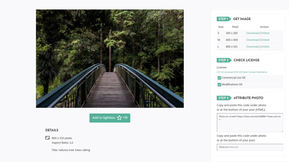Open Embed for the medium size
Image resolution: width=289 pixels, height=162 pixels.
point(265,40)
